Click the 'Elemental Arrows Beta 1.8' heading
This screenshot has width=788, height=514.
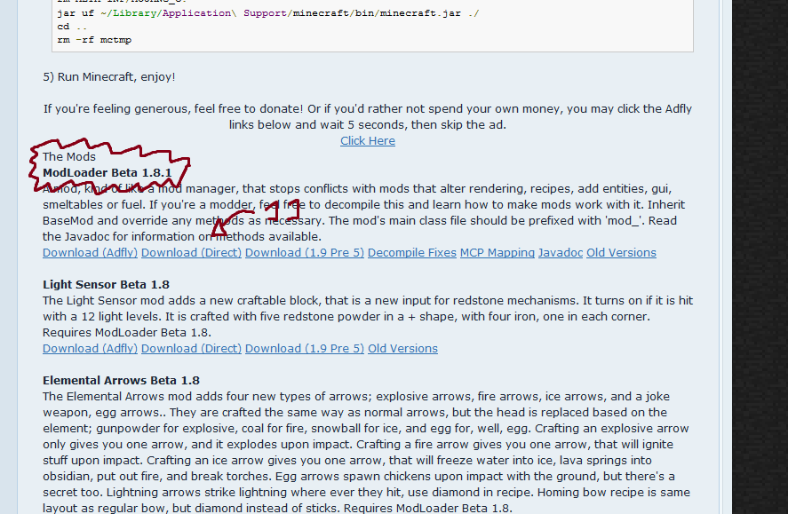tap(121, 381)
